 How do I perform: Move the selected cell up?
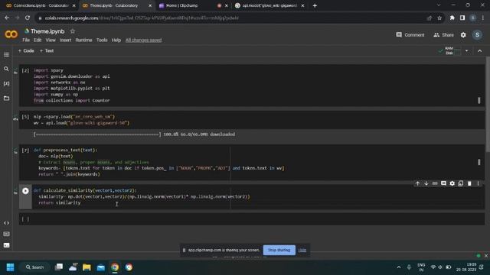click(417, 183)
